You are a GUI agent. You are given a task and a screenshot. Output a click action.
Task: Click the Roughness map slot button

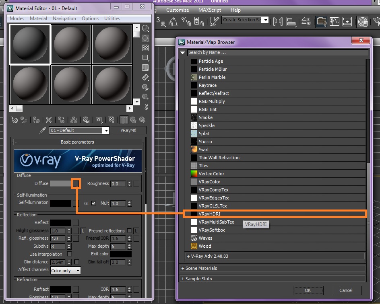tap(136, 184)
